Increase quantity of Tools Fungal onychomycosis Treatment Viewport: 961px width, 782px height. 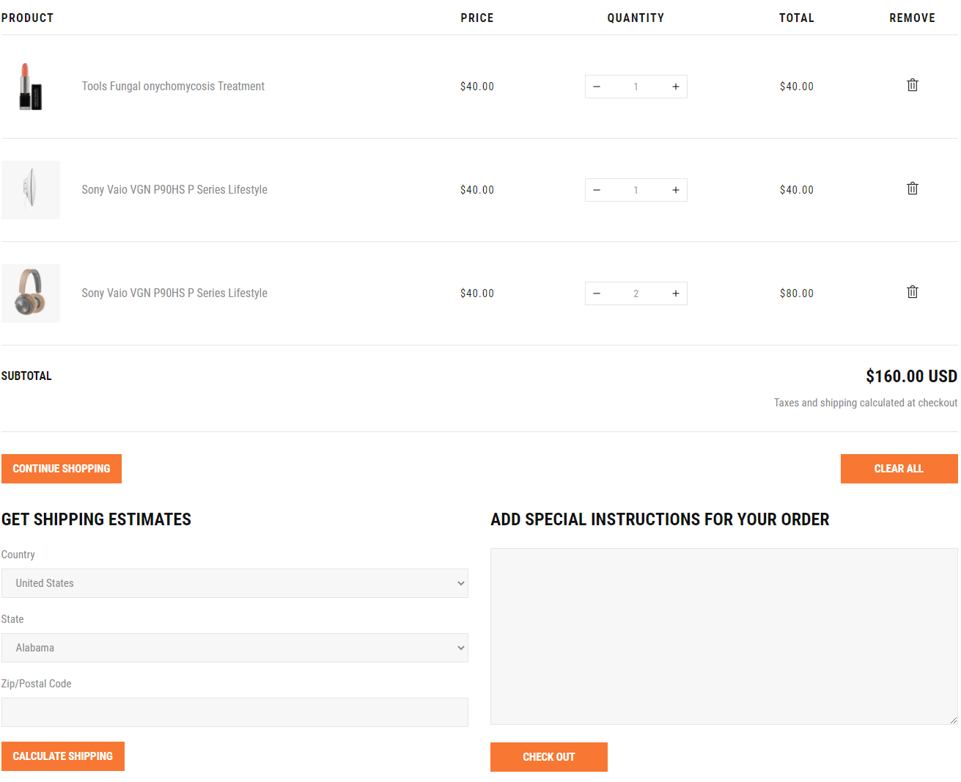[675, 87]
